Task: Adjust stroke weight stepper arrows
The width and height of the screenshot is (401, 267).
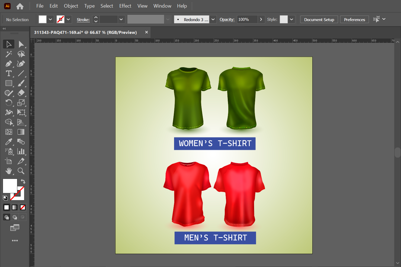Action: pyautogui.click(x=96, y=20)
